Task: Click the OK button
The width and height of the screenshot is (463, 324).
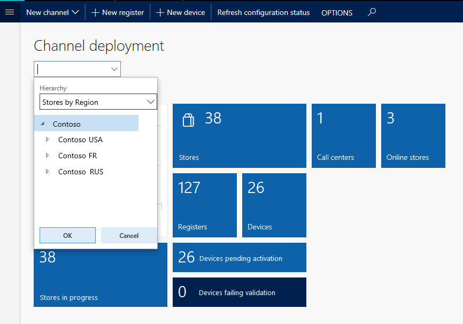Action: (x=67, y=235)
